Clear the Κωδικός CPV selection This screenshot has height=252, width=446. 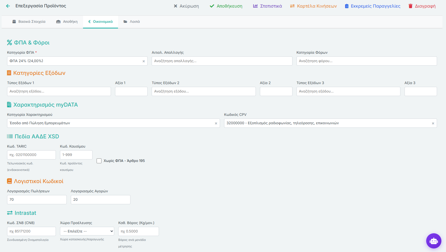click(433, 123)
